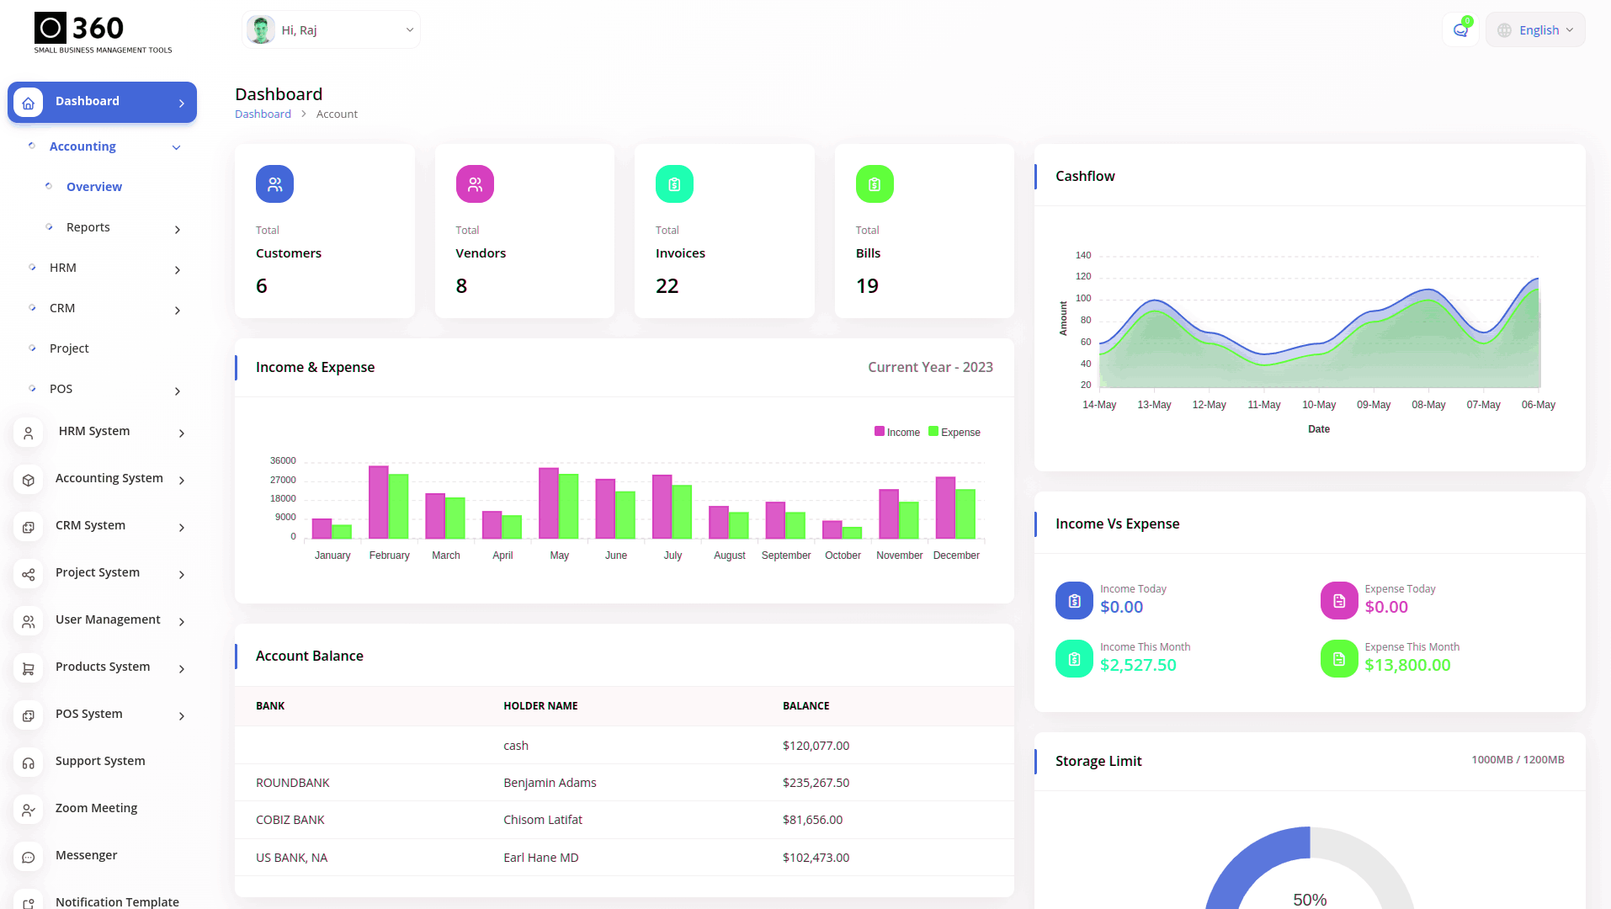Click the green Total Bills icon
This screenshot has width=1611, height=909.
point(875,184)
